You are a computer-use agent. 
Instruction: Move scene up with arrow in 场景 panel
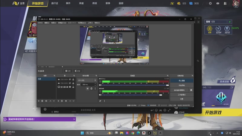[x=50, y=101]
